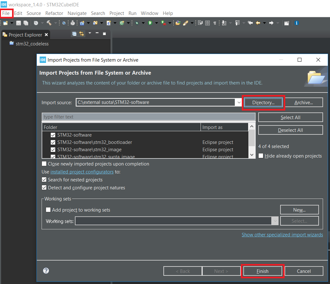
Task: Click the Finish button
Action: 262,271
